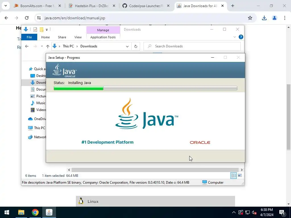Click the java.com address bar URL
The height and width of the screenshot is (218, 291).
click(x=75, y=18)
